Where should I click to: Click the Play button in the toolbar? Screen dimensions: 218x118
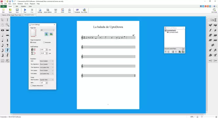25,10
